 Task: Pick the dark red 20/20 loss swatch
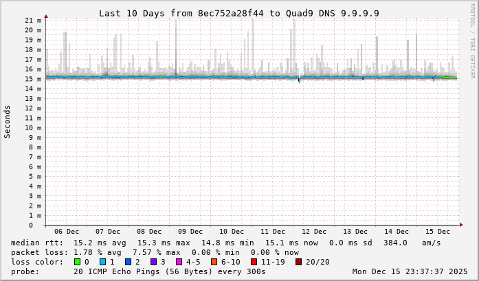pos(298,262)
